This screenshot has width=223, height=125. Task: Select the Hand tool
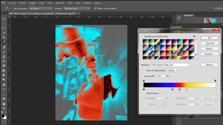[4, 104]
